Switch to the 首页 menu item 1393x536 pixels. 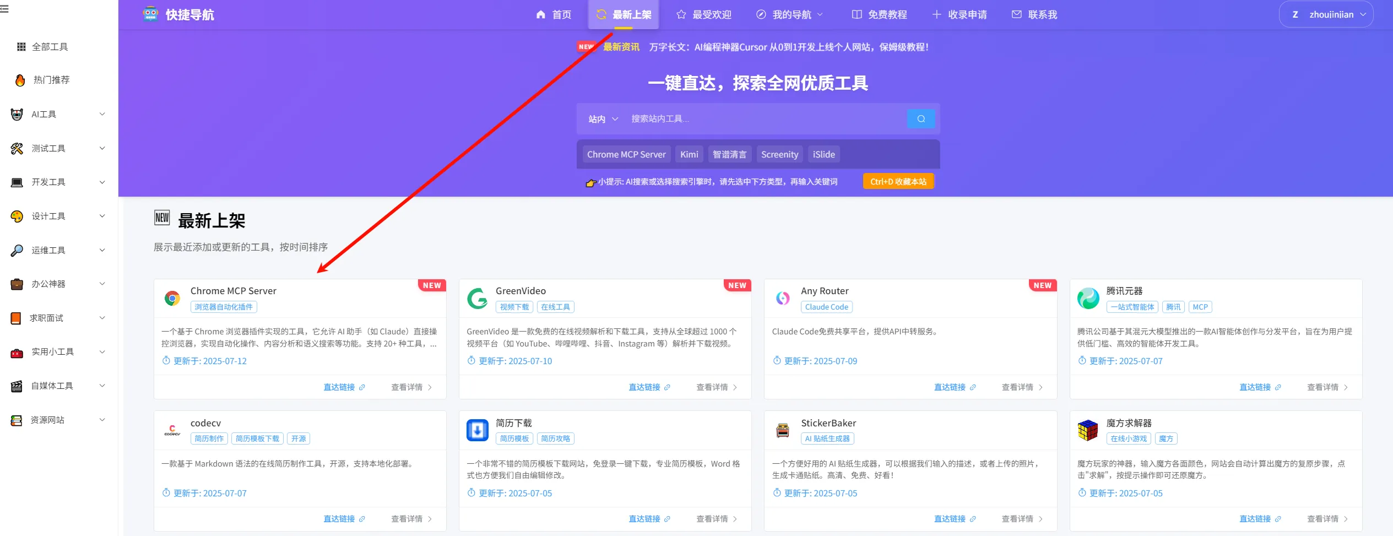click(x=554, y=14)
